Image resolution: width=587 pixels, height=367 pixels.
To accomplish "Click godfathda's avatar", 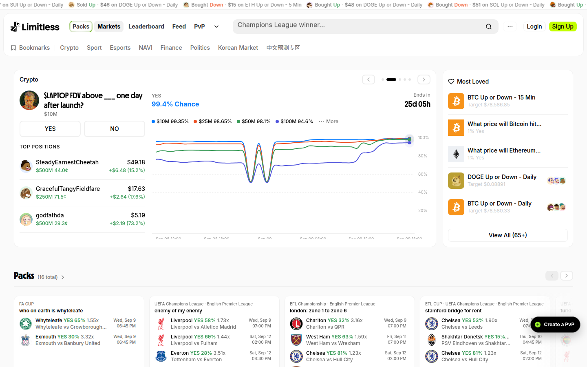I will [26, 219].
